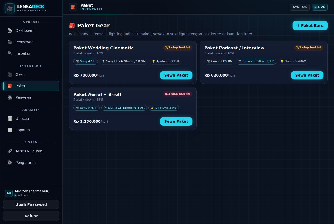Click the Sony A7S III gear chip
The height and width of the screenshot is (224, 334).
coord(86,108)
